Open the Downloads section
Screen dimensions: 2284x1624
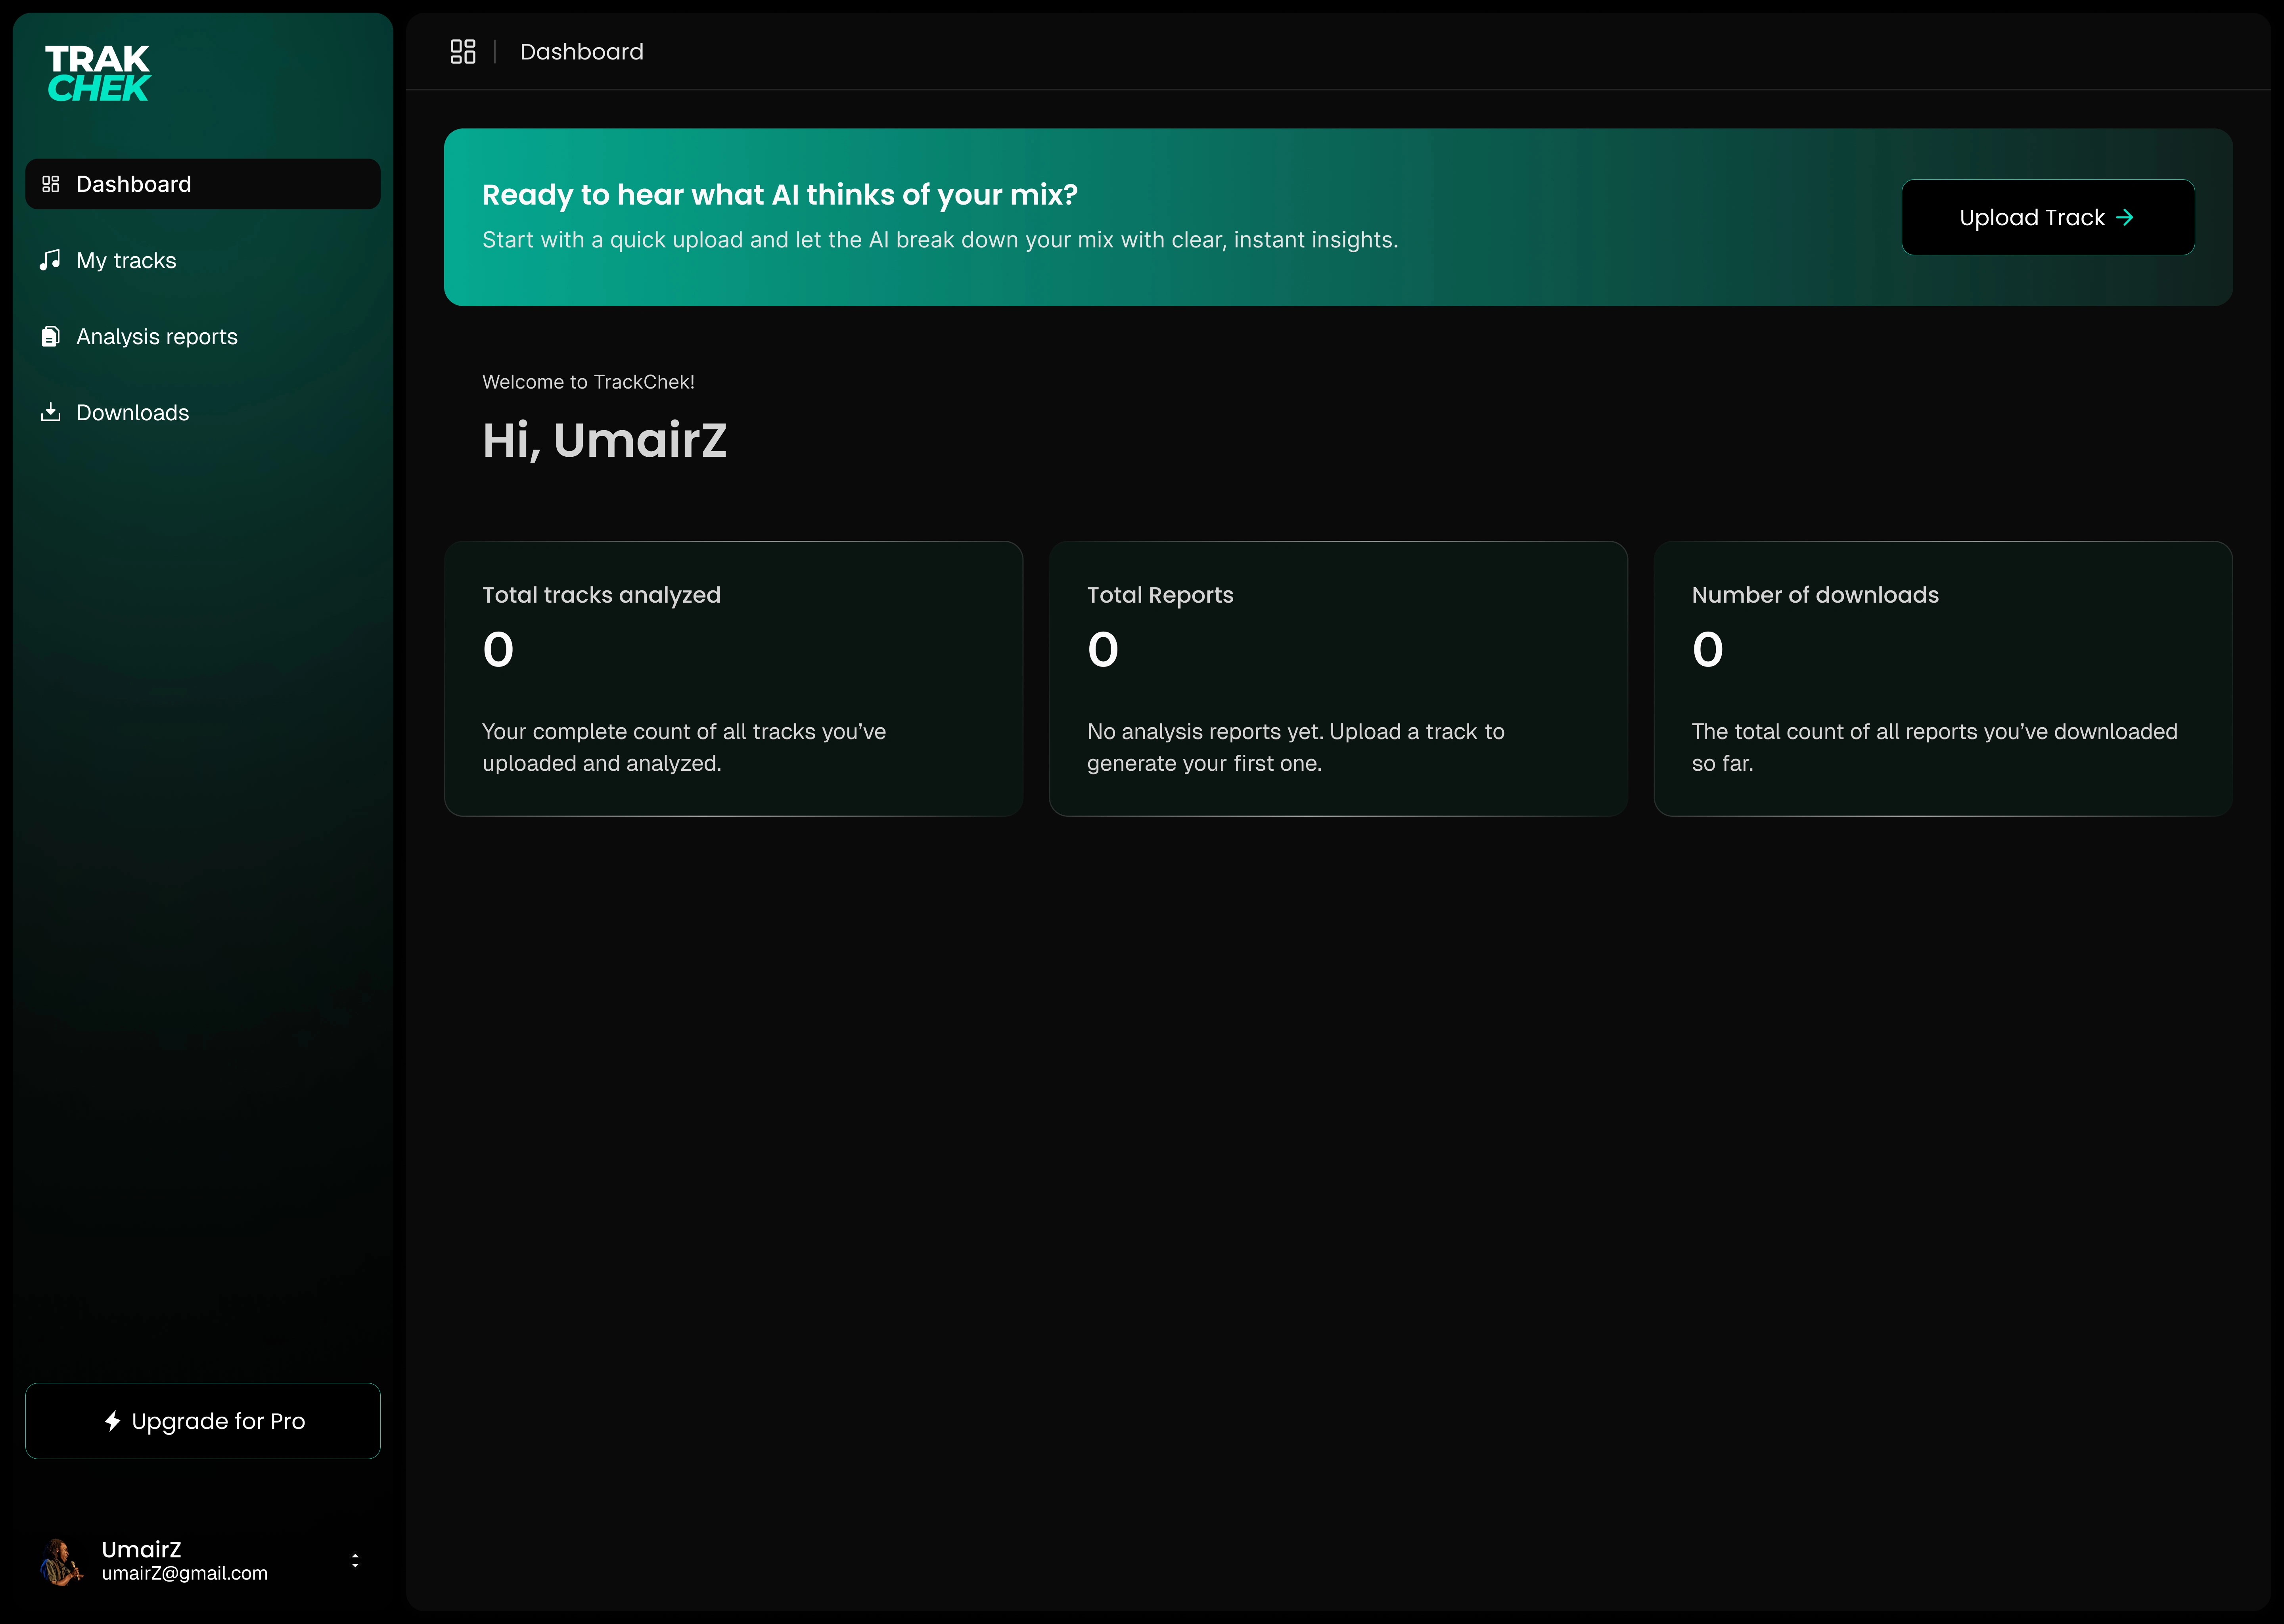click(x=132, y=412)
